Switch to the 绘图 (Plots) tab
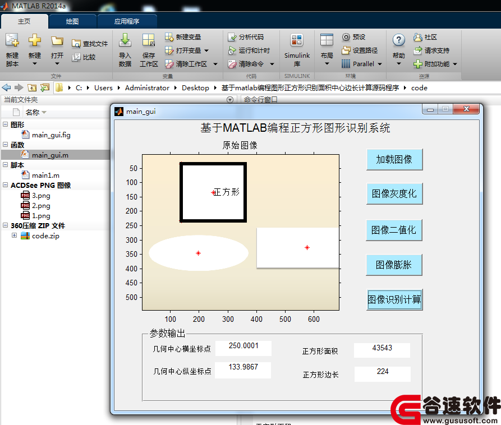 click(72, 21)
